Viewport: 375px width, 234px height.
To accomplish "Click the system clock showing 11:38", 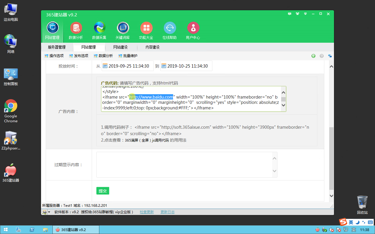I will [x=364, y=230].
